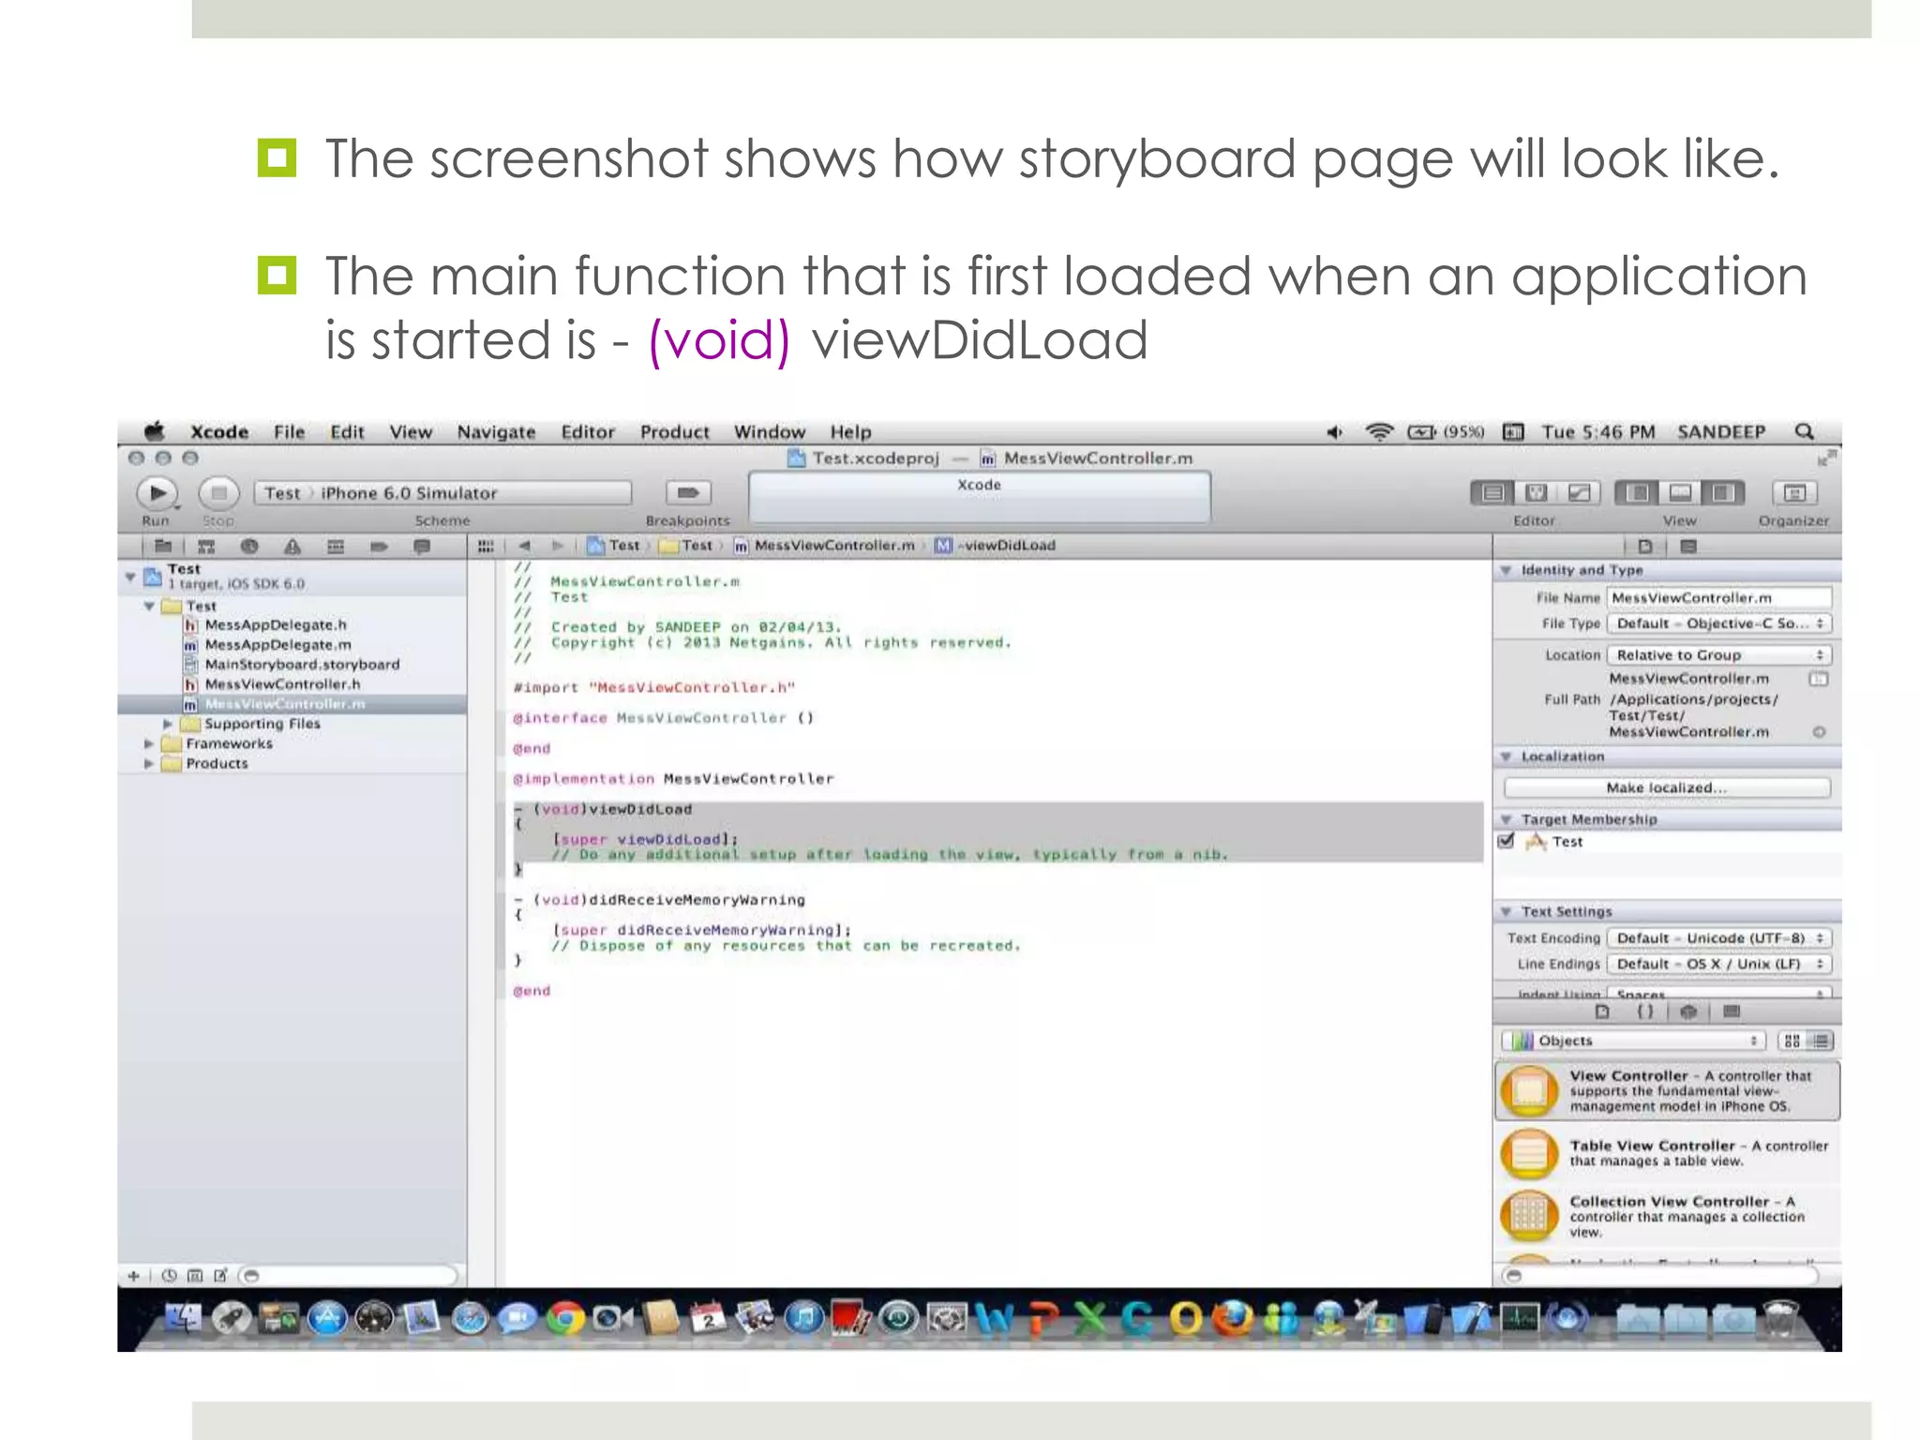Show the issue navigator warning icon

click(x=292, y=547)
